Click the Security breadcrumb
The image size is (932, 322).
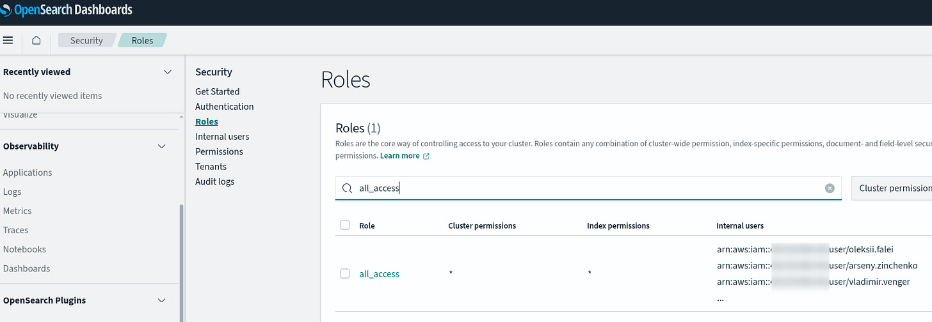[x=86, y=40]
